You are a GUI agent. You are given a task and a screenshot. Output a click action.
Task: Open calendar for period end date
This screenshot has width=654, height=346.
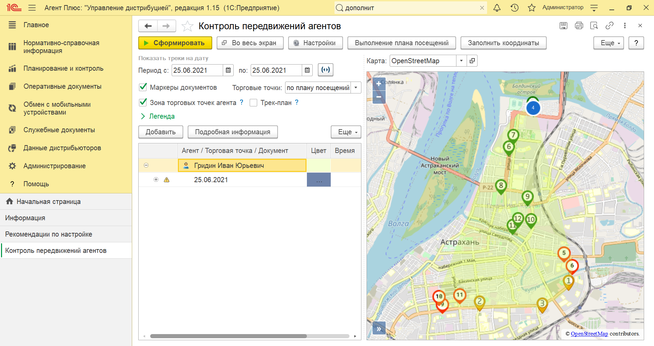(x=307, y=70)
